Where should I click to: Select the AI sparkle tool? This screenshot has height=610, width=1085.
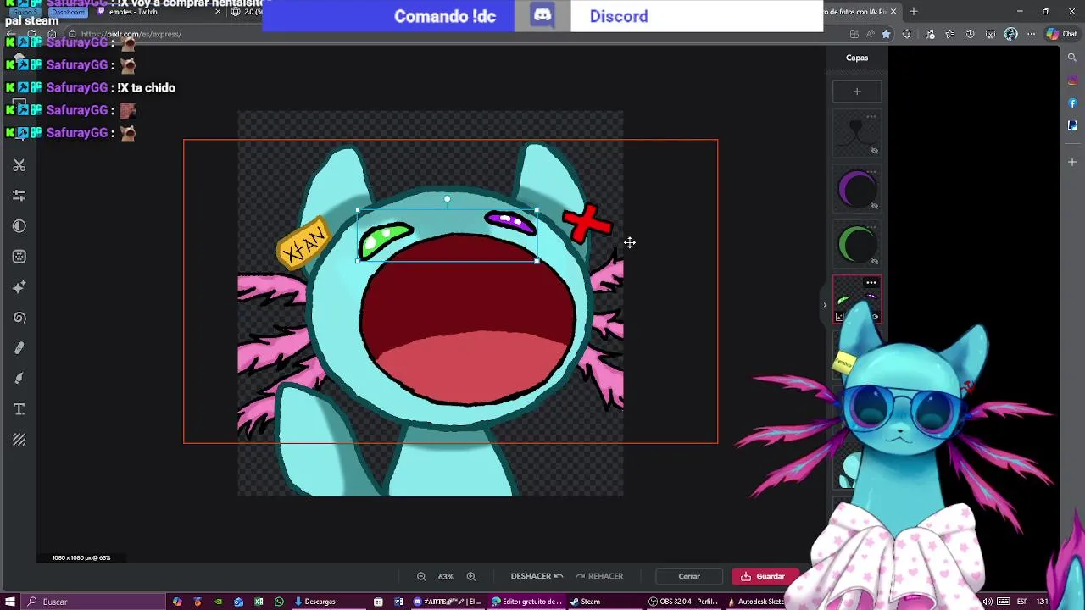pyautogui.click(x=19, y=287)
